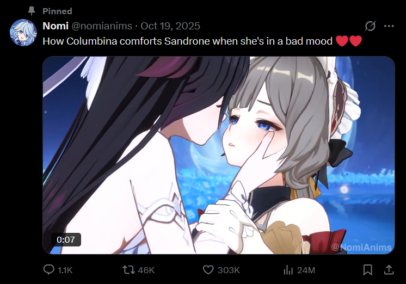Click the Nomi display name
This screenshot has width=406, height=284.
click(x=56, y=26)
